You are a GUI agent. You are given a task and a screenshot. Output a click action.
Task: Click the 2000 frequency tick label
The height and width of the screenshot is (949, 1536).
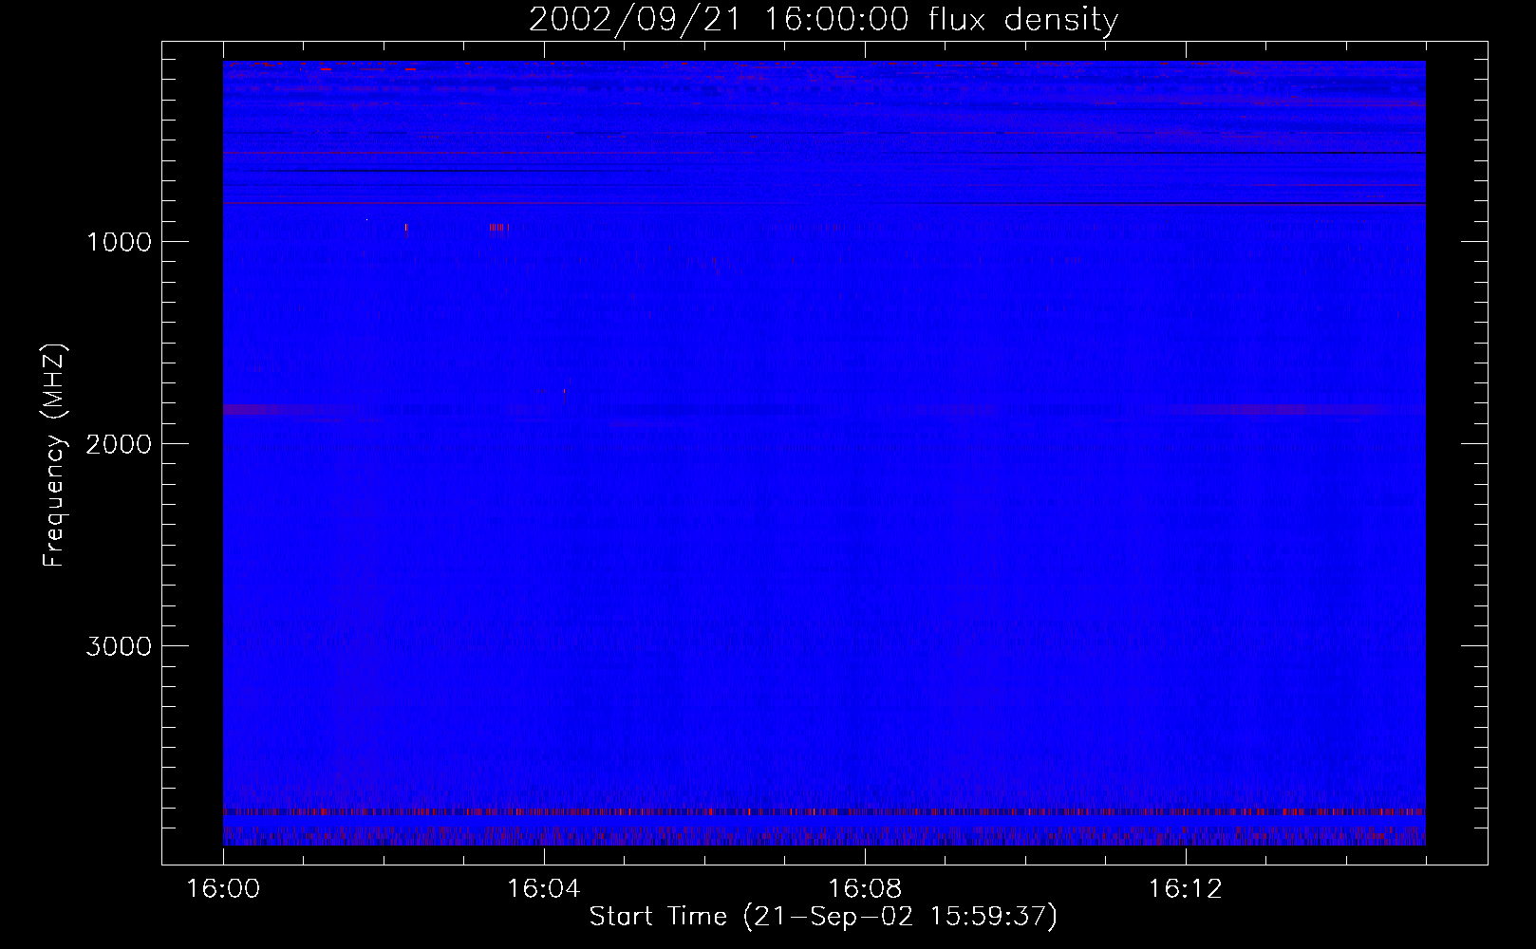click(119, 444)
